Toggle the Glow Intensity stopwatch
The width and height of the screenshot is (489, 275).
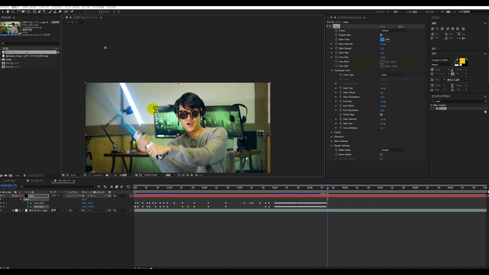click(336, 44)
